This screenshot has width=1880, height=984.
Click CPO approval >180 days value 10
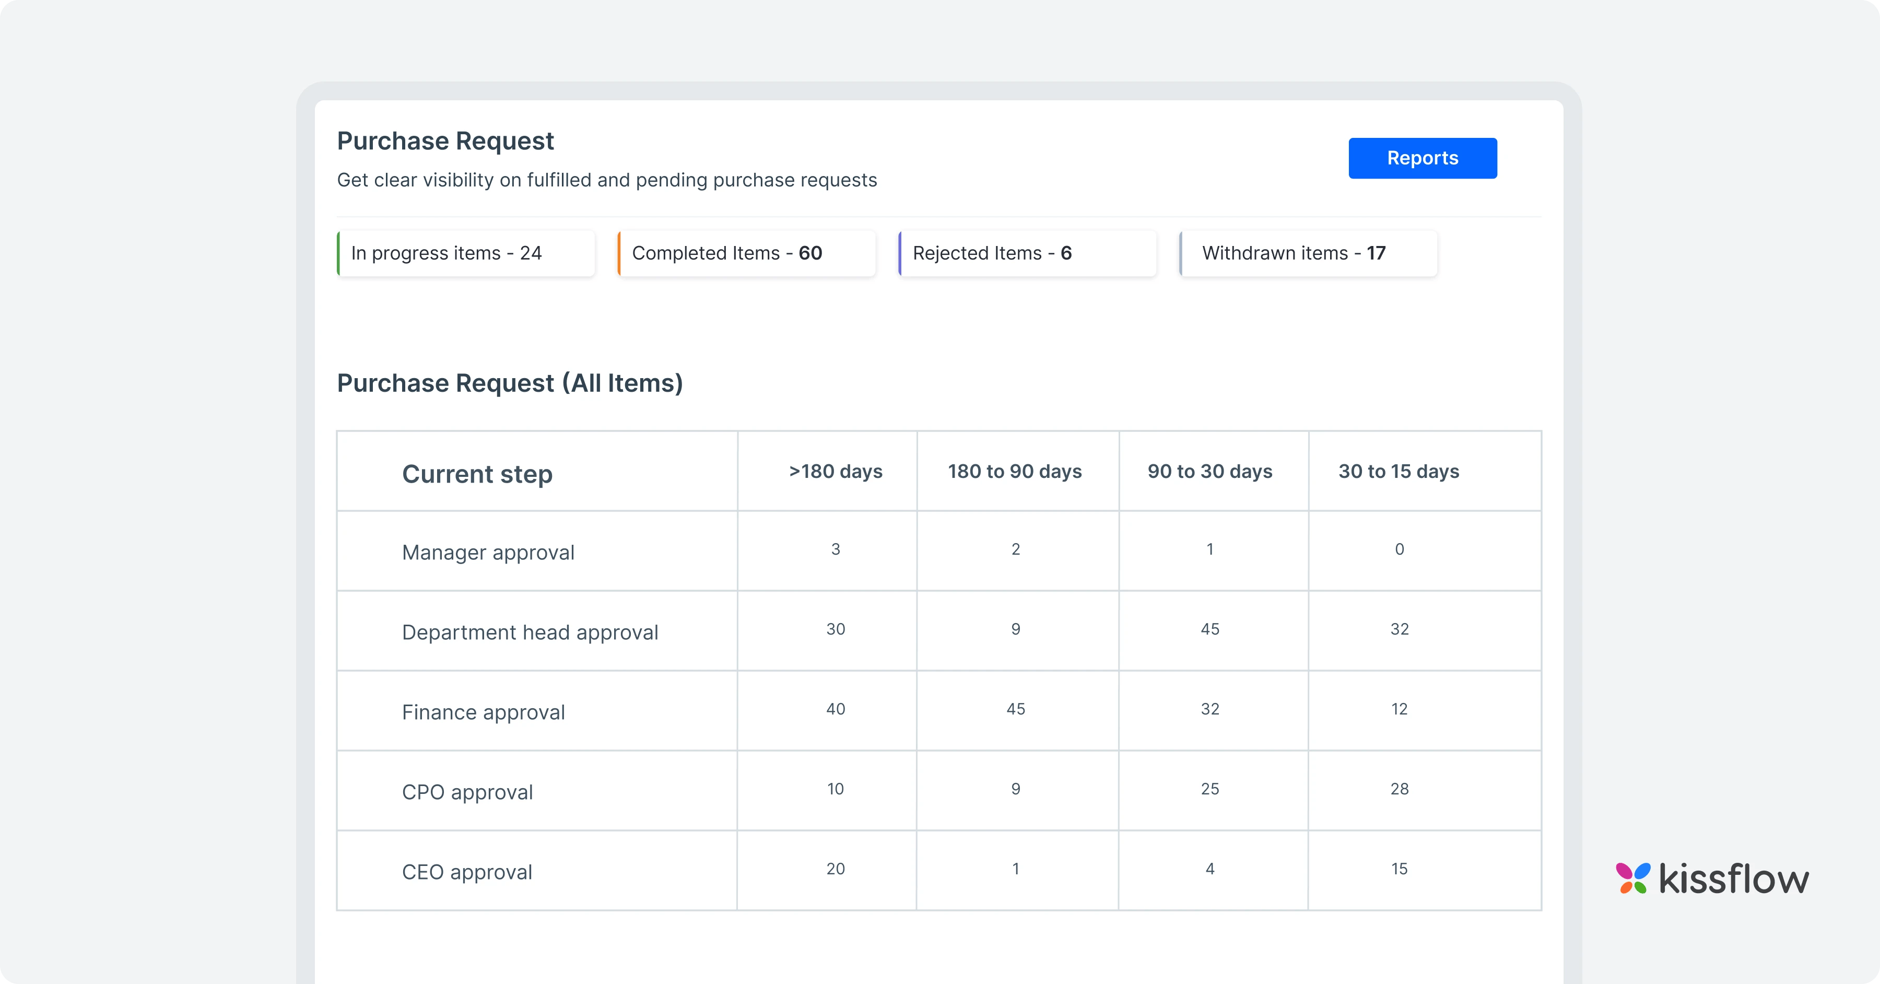[x=836, y=789]
